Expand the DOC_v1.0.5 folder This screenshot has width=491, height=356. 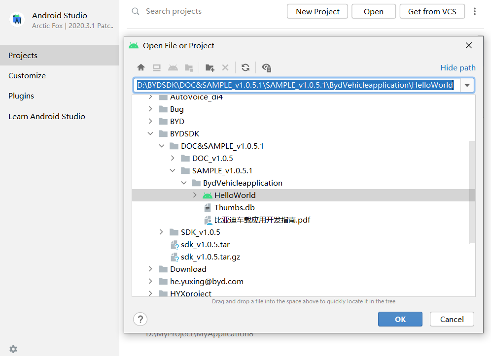(173, 158)
